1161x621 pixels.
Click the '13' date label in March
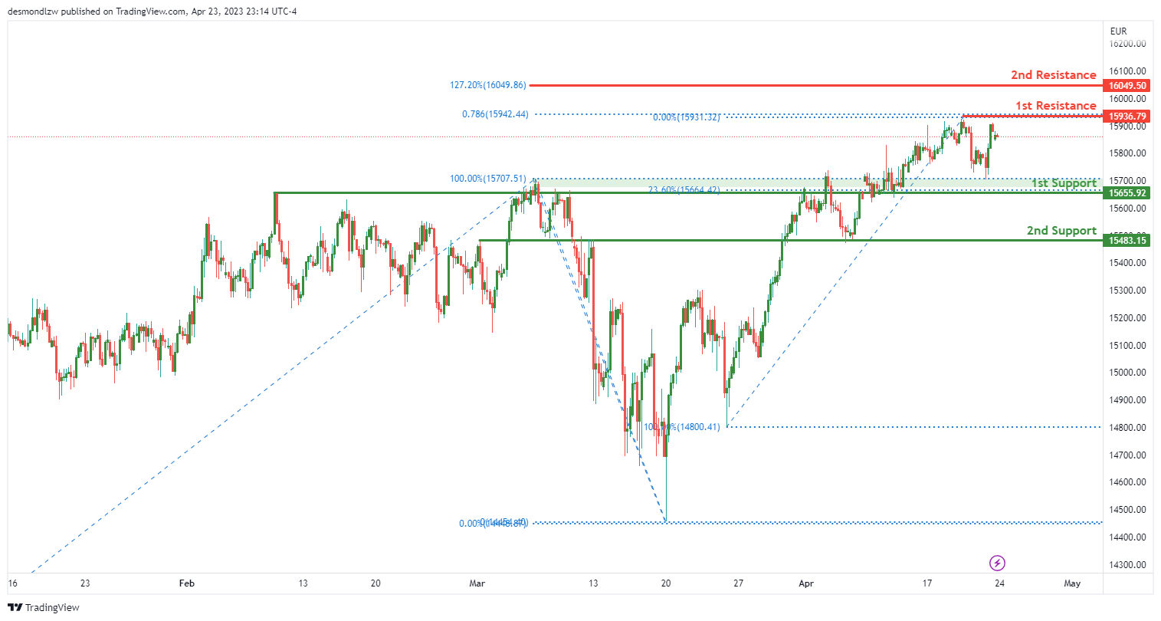tap(593, 583)
